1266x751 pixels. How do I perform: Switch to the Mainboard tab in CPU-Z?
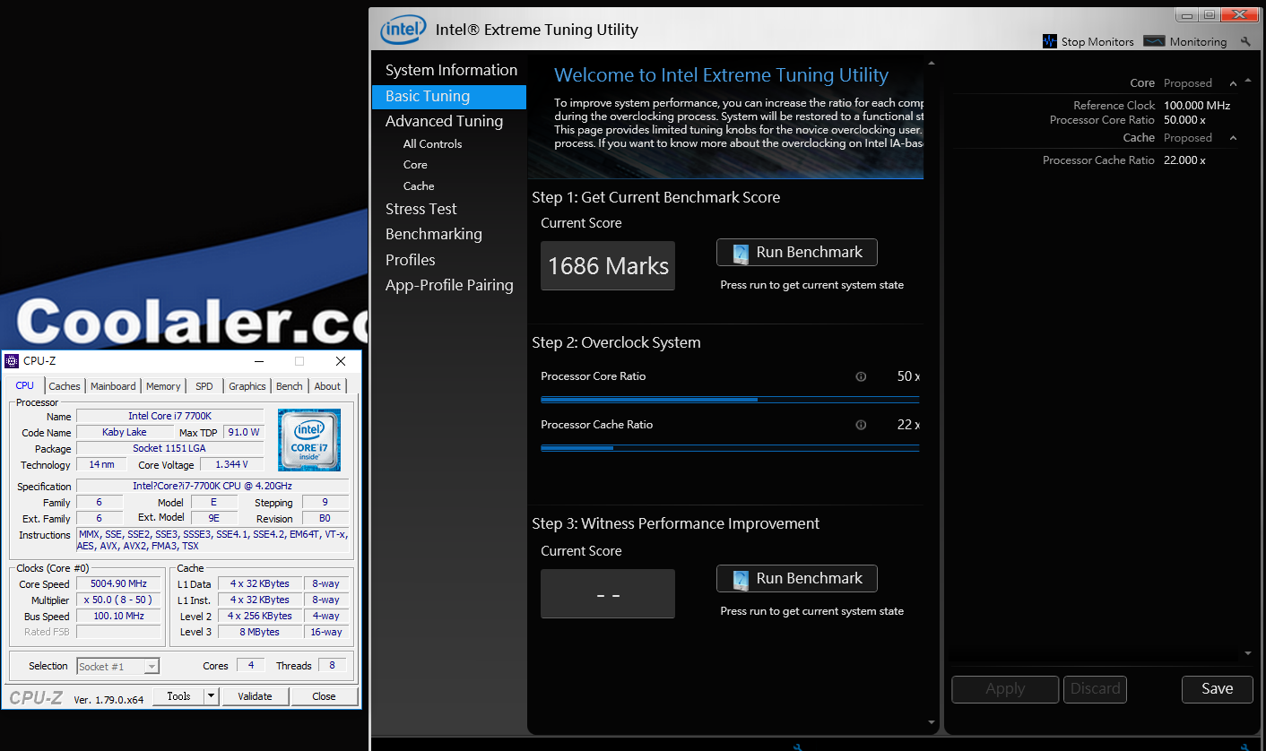[x=113, y=386]
